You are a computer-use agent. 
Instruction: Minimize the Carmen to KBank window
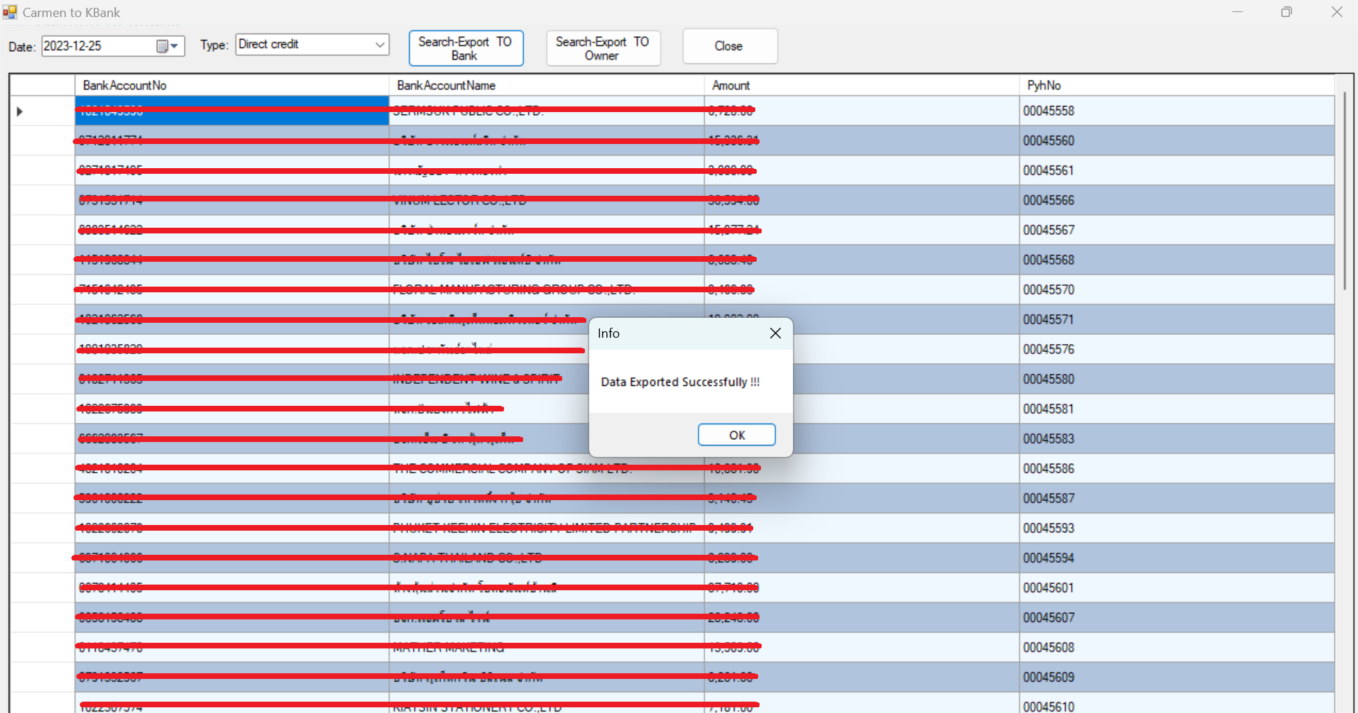point(1237,12)
